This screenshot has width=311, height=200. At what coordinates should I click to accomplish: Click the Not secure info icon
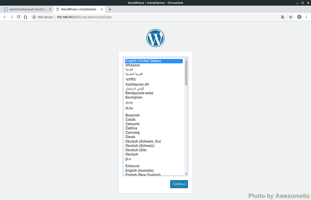point(34,17)
